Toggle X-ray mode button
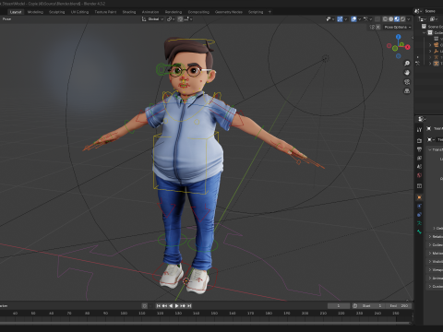Viewport: 443px width, 332px height. pyautogui.click(x=377, y=19)
